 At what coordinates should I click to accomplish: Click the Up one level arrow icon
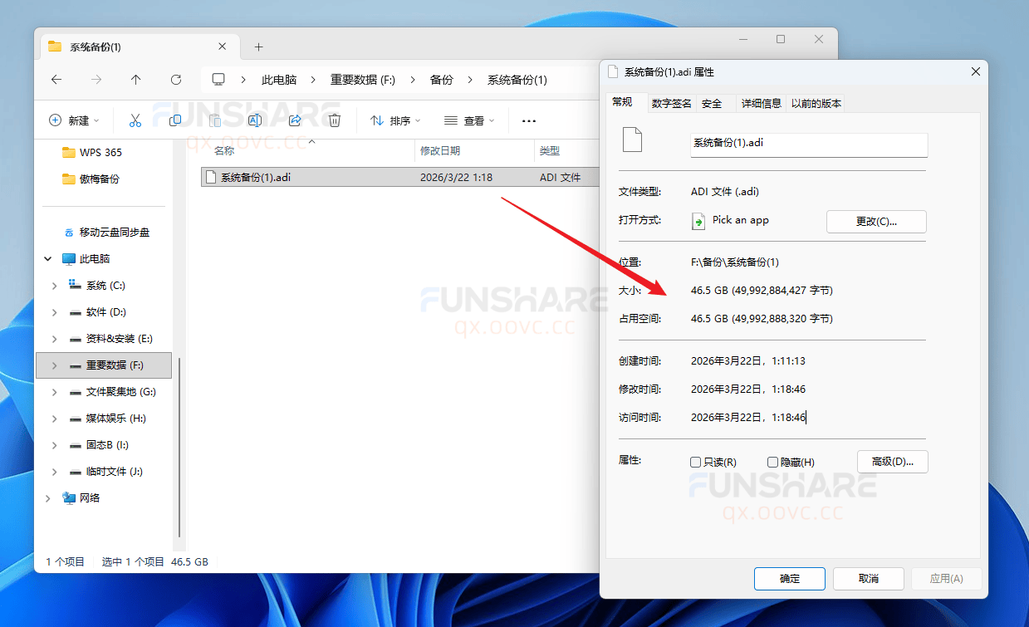135,80
